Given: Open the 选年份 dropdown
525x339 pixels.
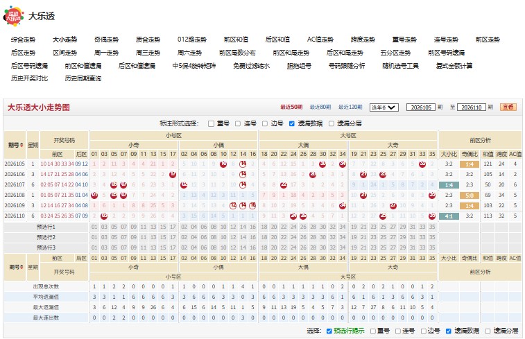Looking at the screenshot, I should coord(384,107).
